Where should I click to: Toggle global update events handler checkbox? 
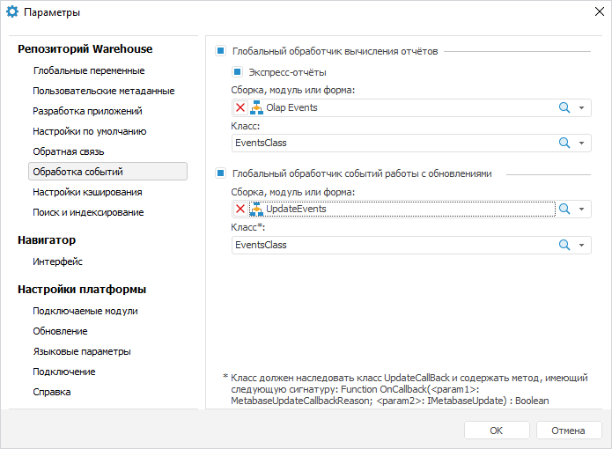pyautogui.click(x=220, y=173)
